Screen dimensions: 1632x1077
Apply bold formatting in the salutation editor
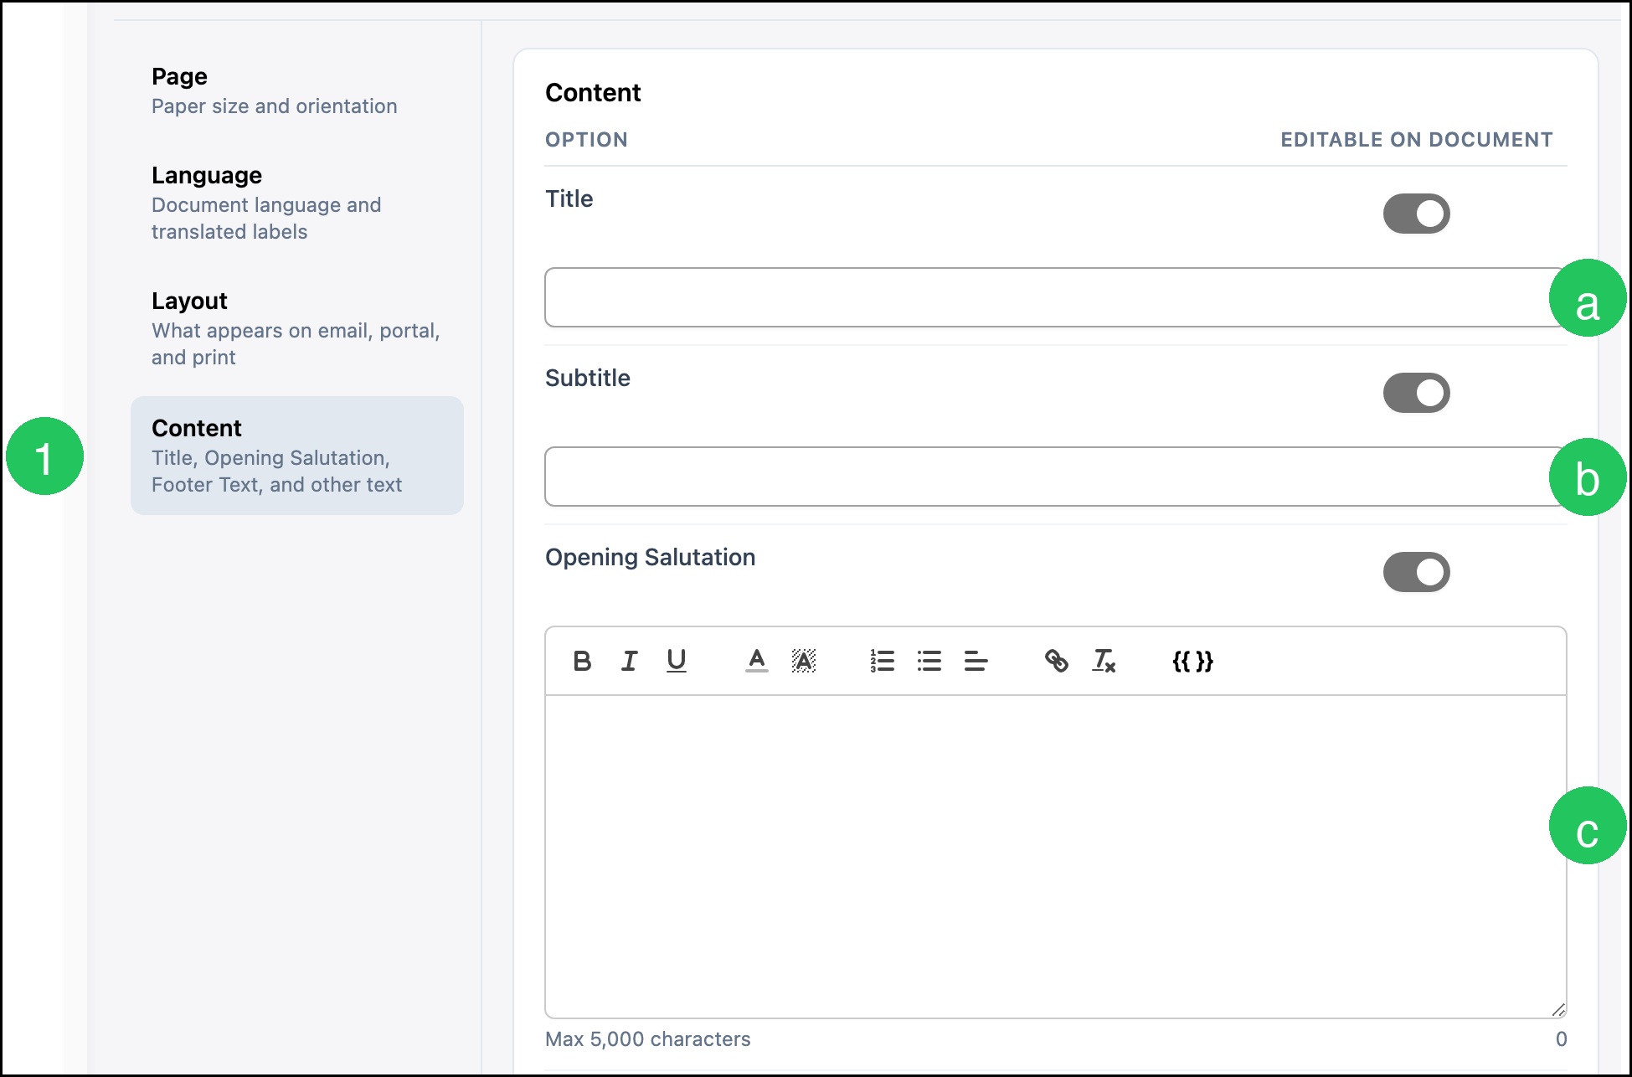point(582,662)
